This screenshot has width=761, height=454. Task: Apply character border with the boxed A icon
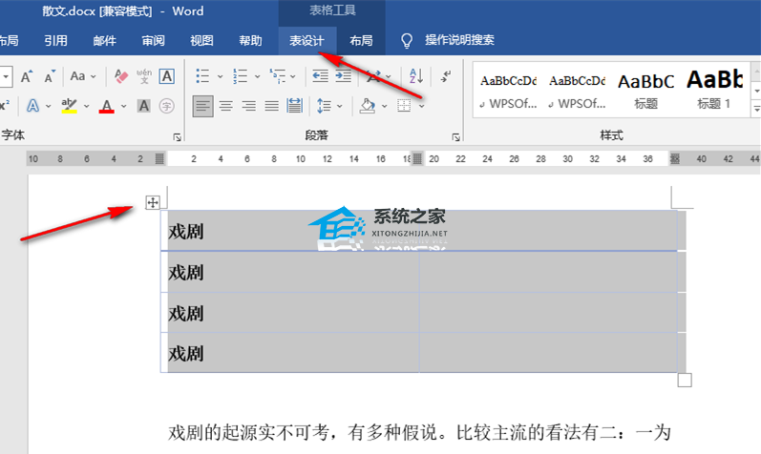(x=166, y=76)
